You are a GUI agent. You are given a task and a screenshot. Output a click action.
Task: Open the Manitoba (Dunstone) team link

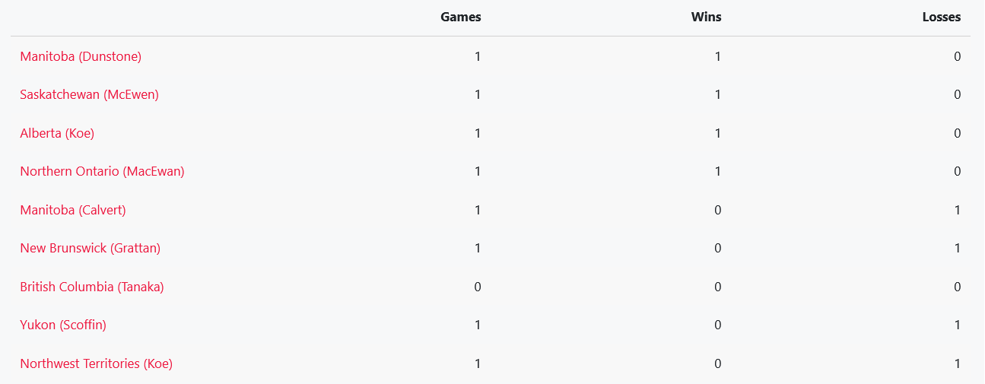[81, 56]
